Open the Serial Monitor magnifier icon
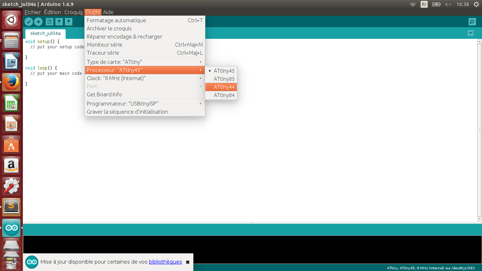Viewport: 482px width, 271px height. [x=472, y=22]
